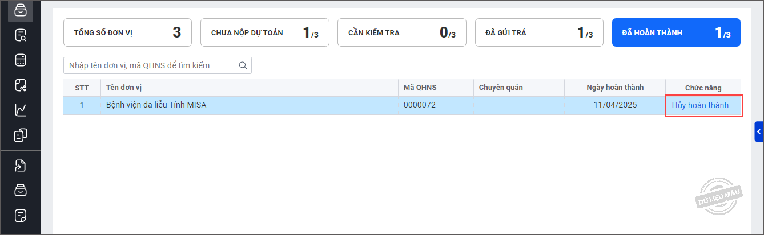
Task: Click the document share icon in sidebar
Action: pyautogui.click(x=21, y=85)
